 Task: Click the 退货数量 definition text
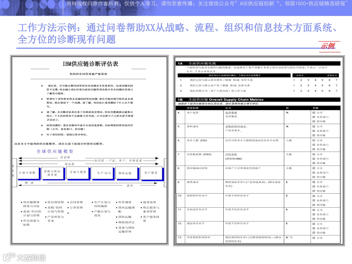click(x=231, y=113)
